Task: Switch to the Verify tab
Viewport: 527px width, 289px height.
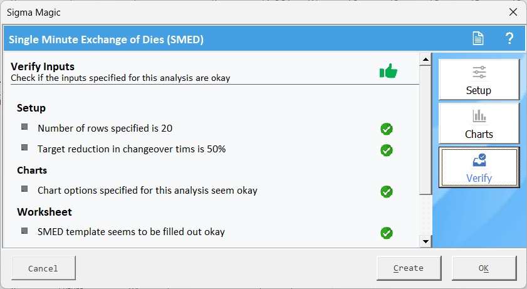Action: 479,167
